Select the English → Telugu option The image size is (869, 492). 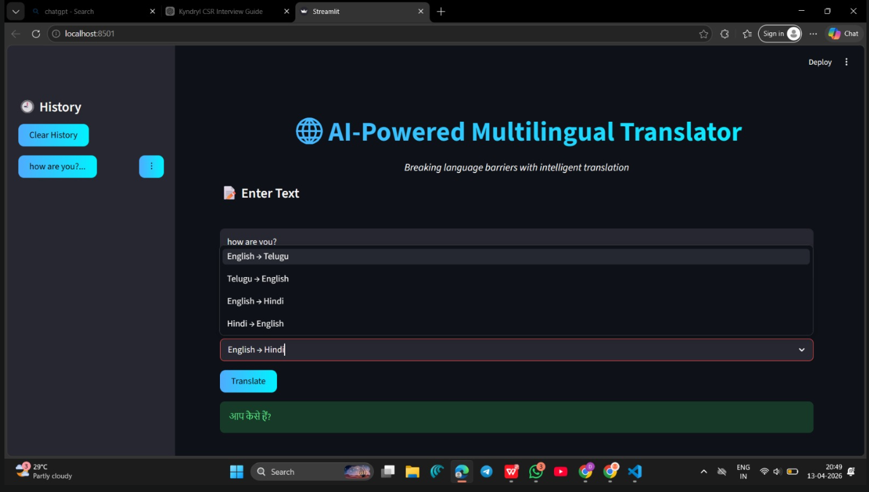click(516, 256)
